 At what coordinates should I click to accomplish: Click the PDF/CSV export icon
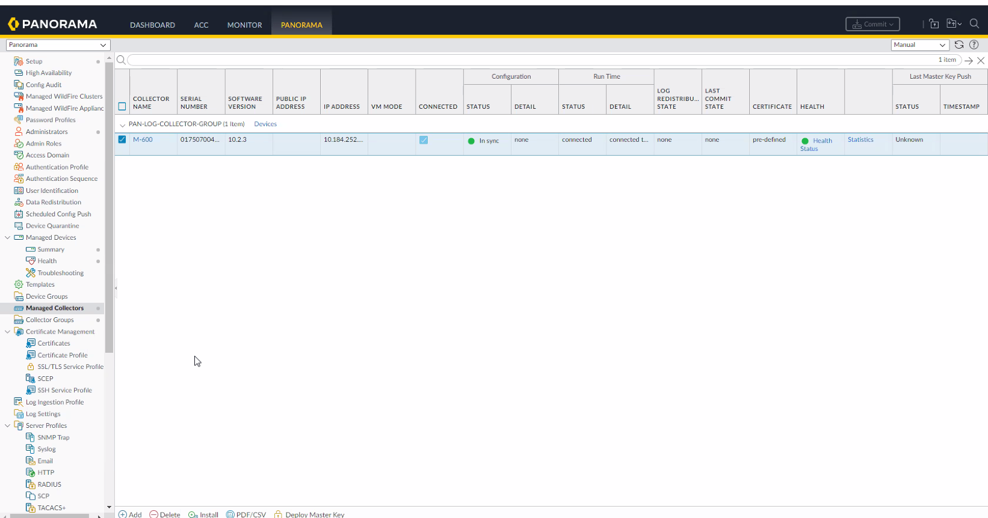point(230,514)
